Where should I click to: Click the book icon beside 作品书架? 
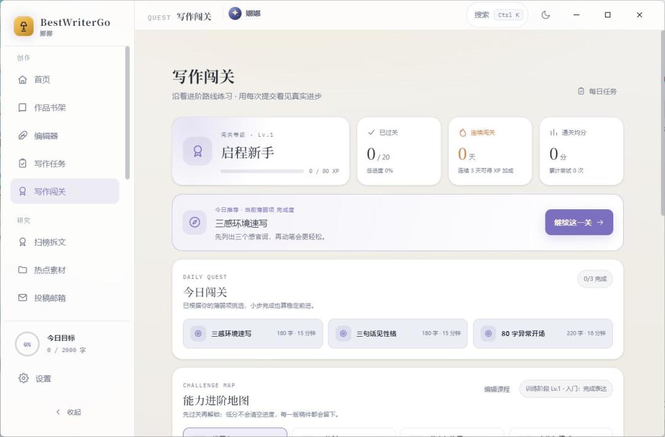23,108
